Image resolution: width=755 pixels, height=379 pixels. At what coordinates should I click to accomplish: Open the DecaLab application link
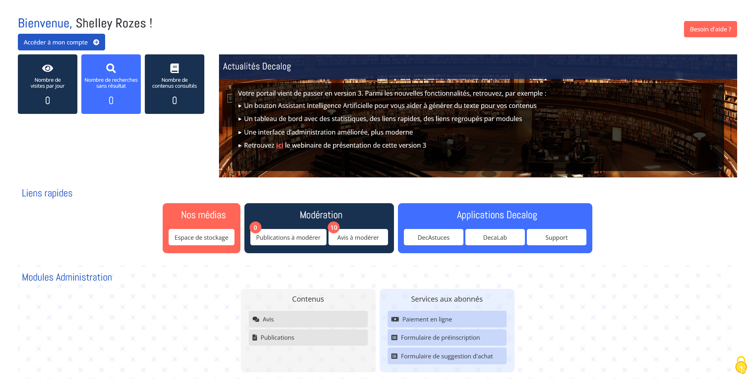click(x=495, y=238)
